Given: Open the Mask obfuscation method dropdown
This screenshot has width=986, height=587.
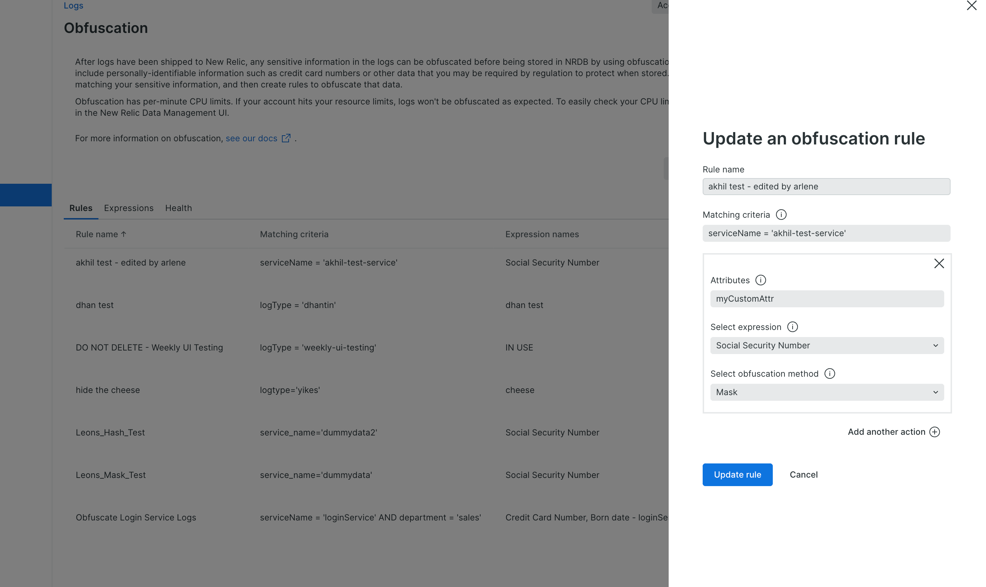Looking at the screenshot, I should point(827,392).
